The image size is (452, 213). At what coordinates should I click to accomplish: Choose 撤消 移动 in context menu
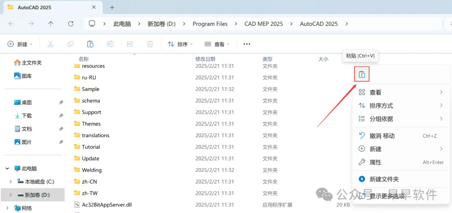[x=401, y=136]
